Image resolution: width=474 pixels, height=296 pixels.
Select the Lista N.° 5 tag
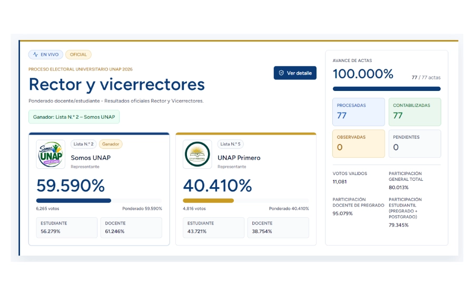(230, 144)
